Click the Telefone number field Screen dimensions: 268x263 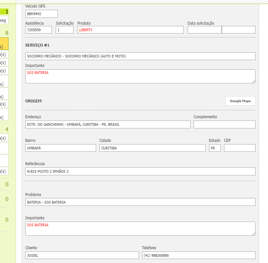pos(198,255)
